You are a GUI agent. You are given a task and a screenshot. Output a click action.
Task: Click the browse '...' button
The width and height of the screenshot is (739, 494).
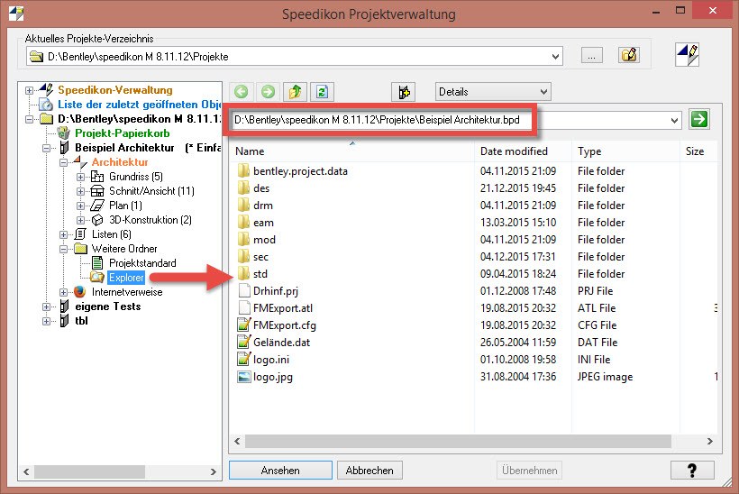tap(591, 56)
